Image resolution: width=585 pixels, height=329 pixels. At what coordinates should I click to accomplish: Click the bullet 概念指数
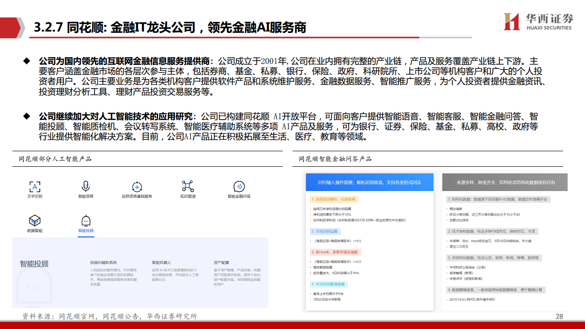(457, 209)
